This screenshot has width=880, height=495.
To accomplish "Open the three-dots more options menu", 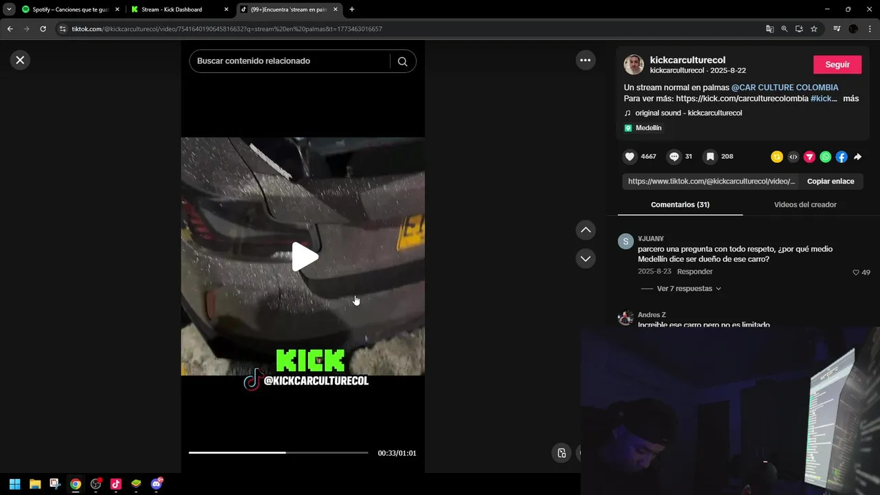I will click(x=585, y=60).
